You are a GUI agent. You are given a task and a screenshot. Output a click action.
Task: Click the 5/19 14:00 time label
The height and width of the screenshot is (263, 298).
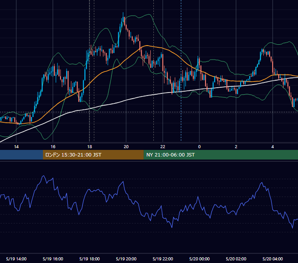(16, 259)
